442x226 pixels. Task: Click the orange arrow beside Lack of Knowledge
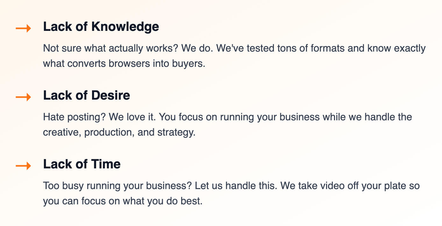[x=23, y=29]
